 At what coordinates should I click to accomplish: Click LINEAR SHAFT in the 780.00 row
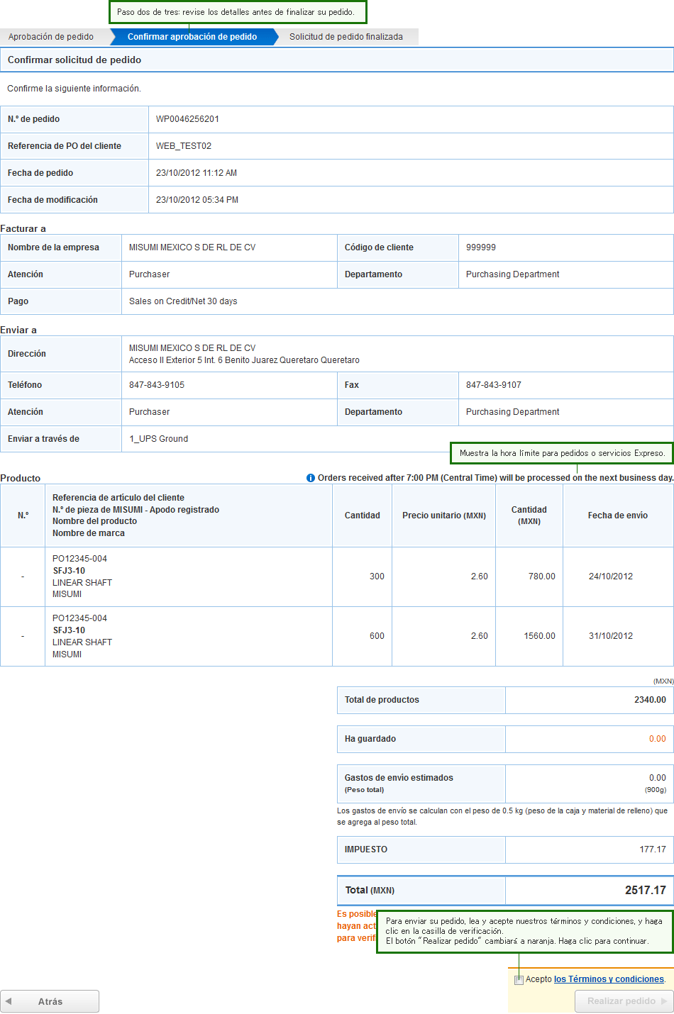pos(82,583)
